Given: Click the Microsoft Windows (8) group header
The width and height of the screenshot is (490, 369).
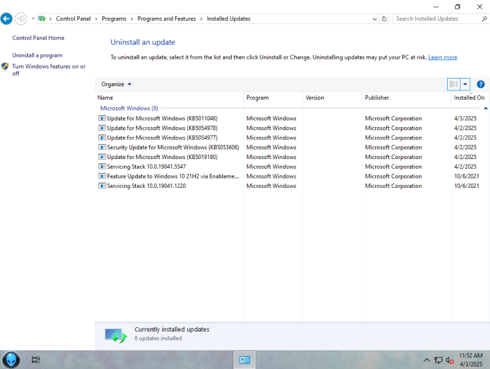Looking at the screenshot, I should [129, 109].
